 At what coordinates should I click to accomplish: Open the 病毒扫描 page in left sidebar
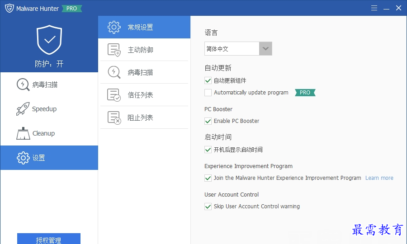49,84
